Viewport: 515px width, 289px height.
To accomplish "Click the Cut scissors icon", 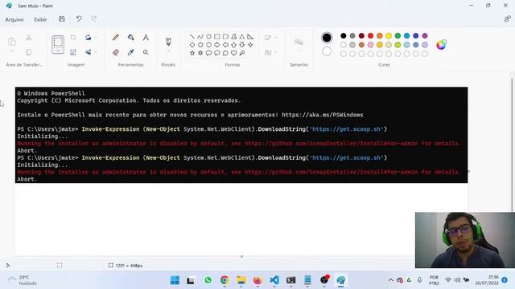I will tap(29, 38).
